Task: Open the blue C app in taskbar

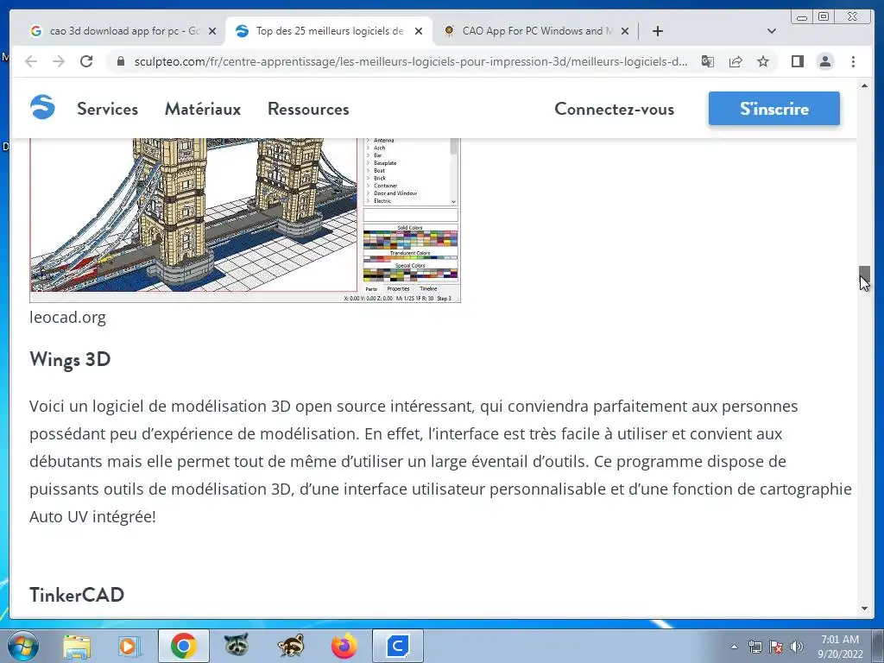Action: (398, 646)
